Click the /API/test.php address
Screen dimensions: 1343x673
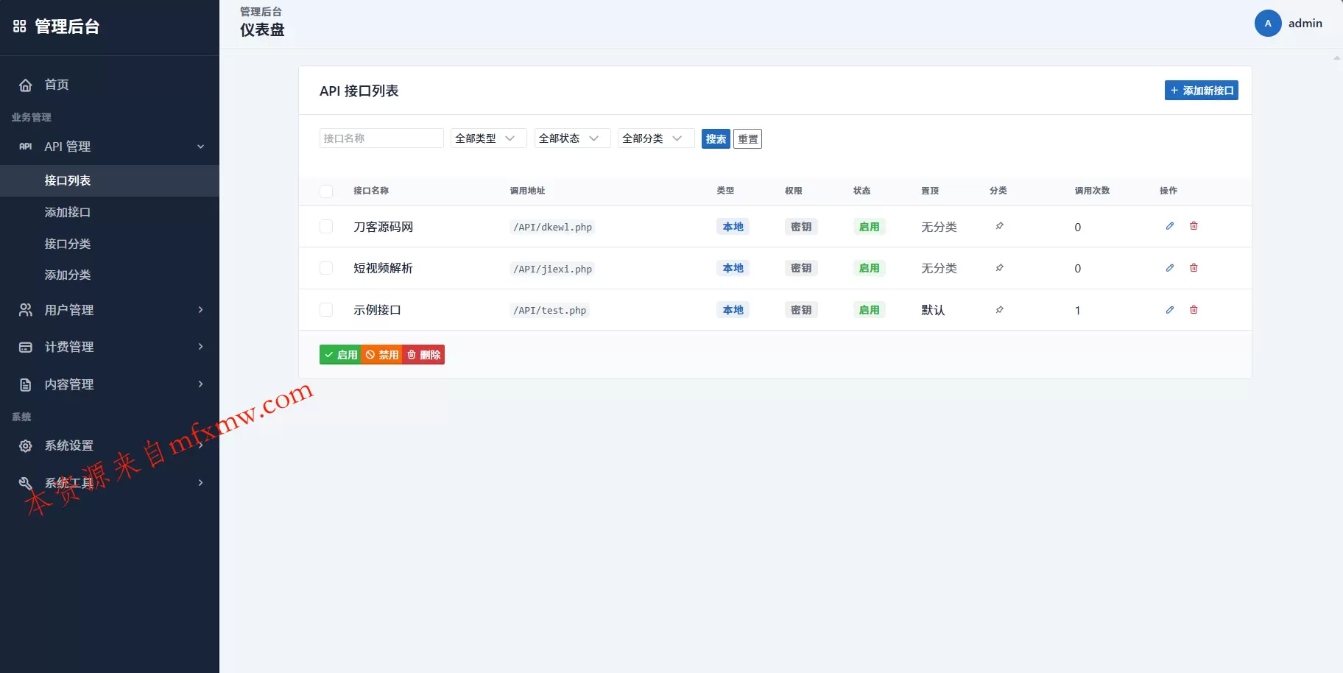tap(549, 310)
